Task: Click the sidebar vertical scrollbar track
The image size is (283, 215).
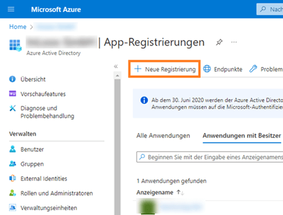Action: point(118,146)
